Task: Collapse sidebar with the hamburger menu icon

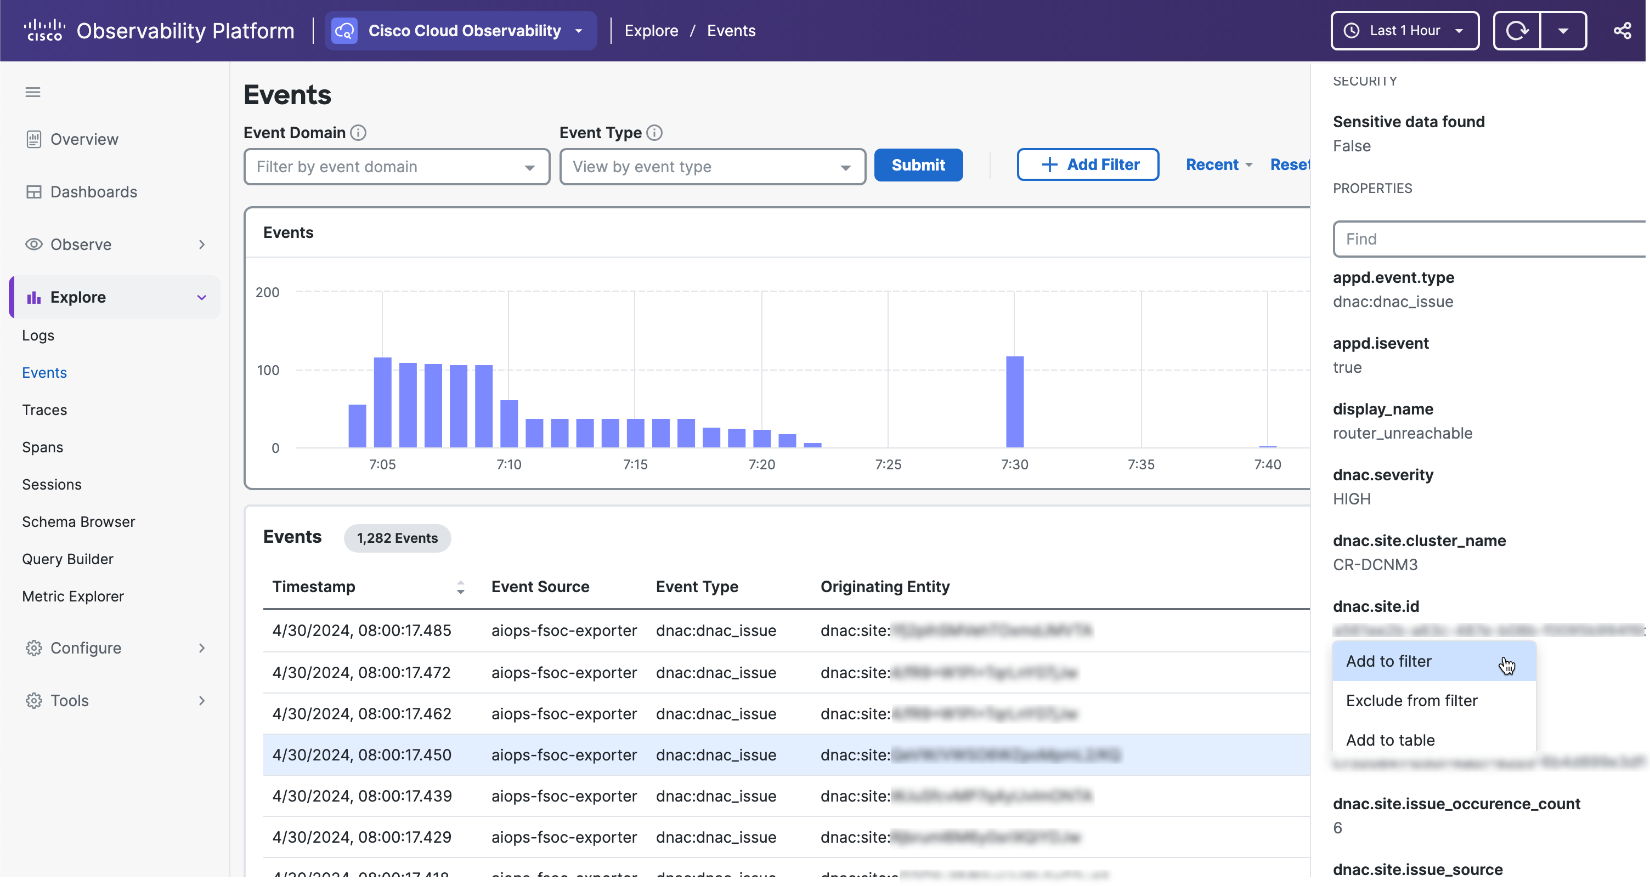Action: click(33, 92)
